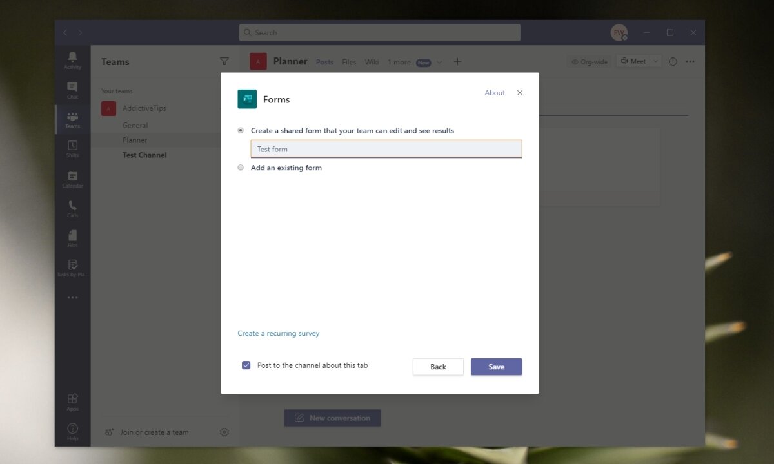Open Tasks by Planner

(x=72, y=268)
